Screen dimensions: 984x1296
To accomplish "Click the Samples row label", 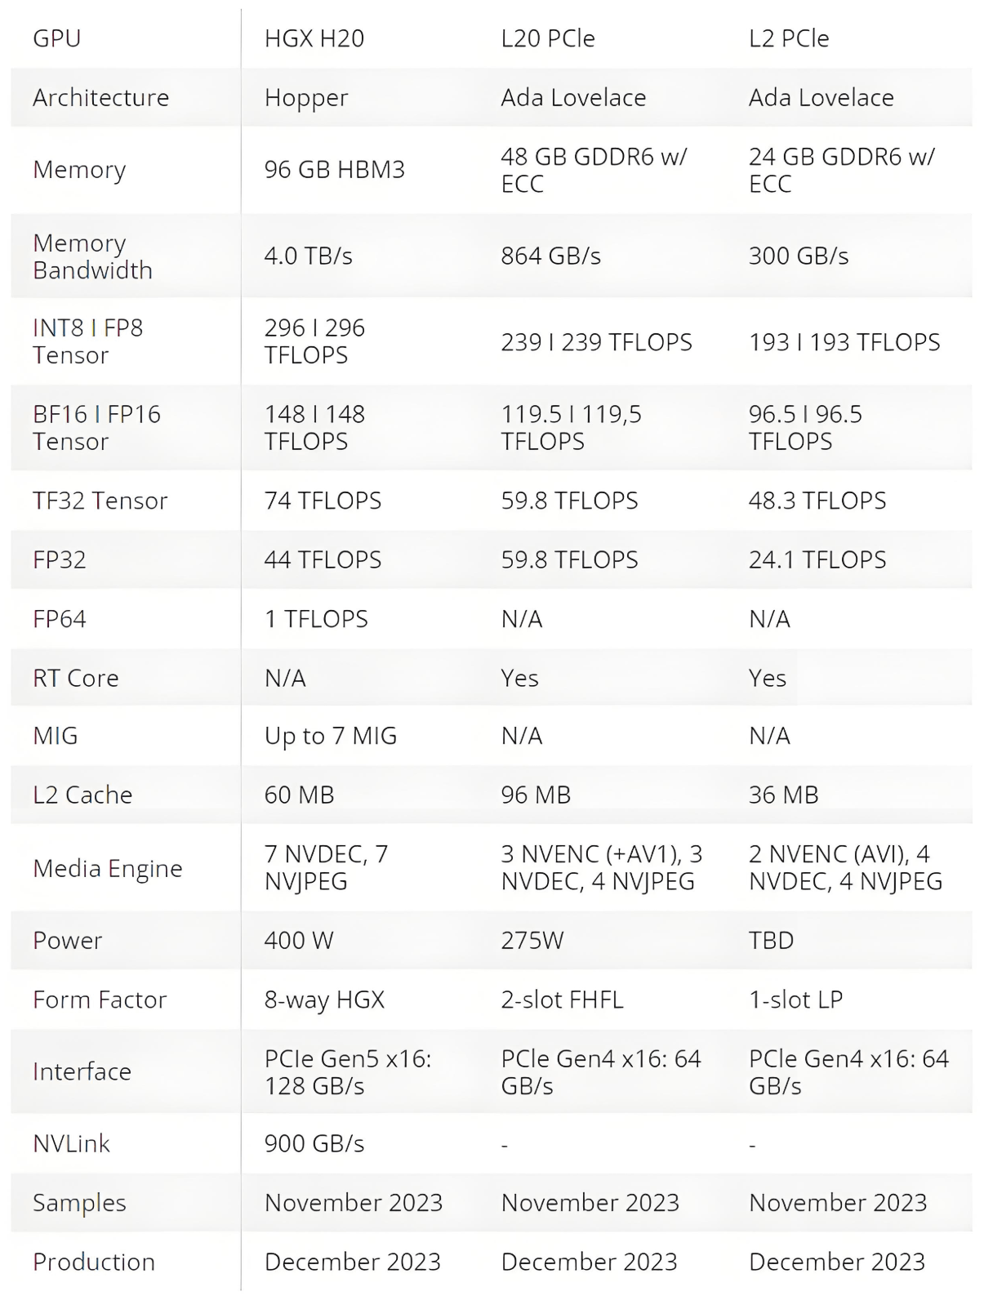I will coord(79,1203).
